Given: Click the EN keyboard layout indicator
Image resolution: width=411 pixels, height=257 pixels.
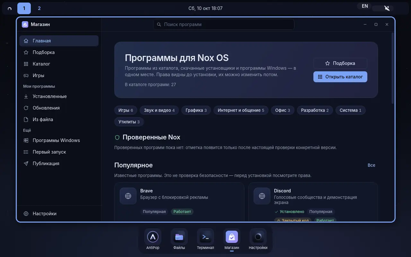Looking at the screenshot, I should click(x=365, y=6).
